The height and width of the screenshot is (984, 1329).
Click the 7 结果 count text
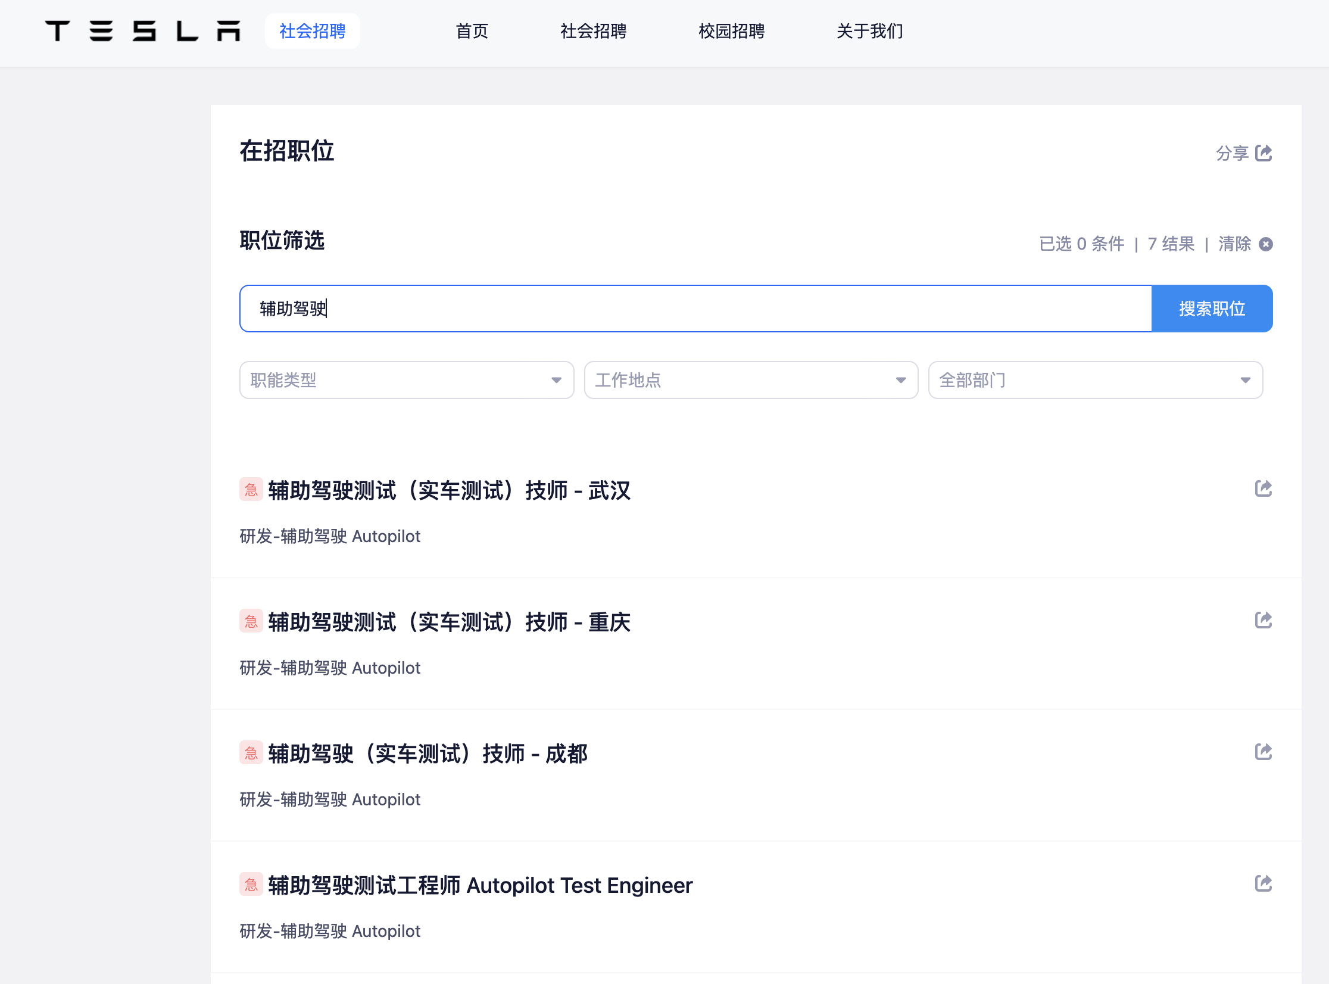pos(1171,244)
